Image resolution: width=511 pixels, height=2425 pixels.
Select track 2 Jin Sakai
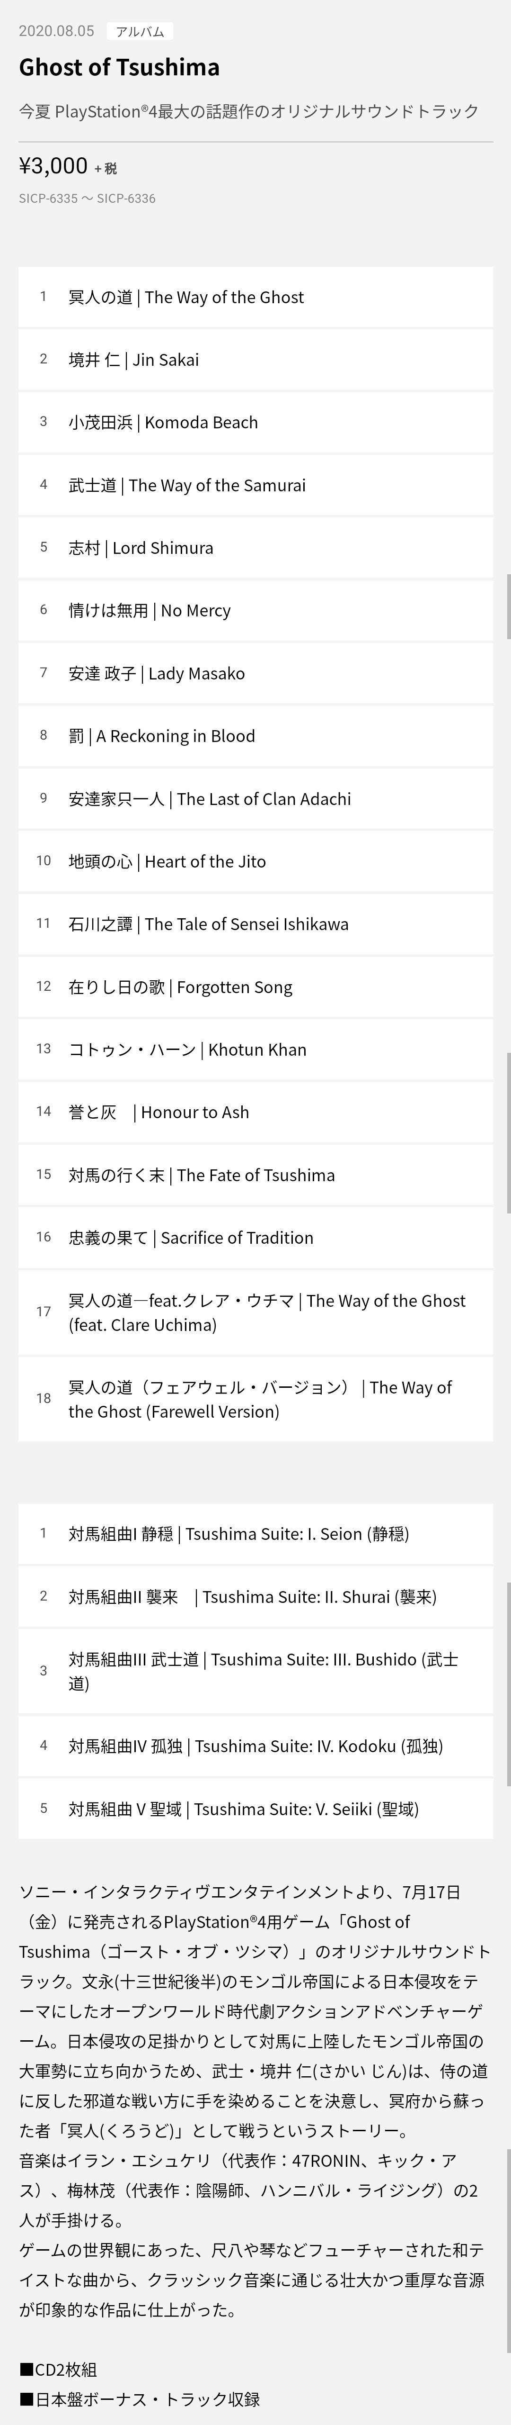tap(255, 360)
